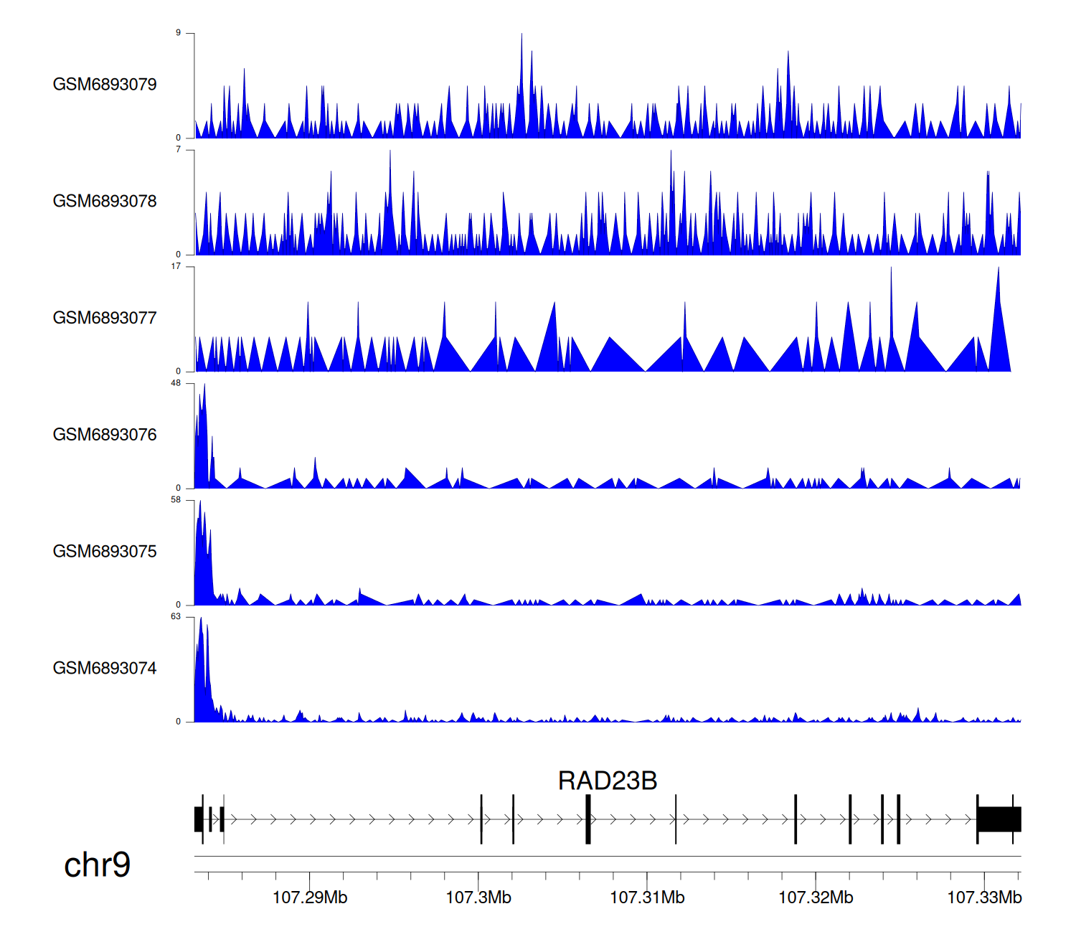This screenshot has height=947, width=1076.
Task: Click the y-axis maximum value 48
Action: coord(176,383)
